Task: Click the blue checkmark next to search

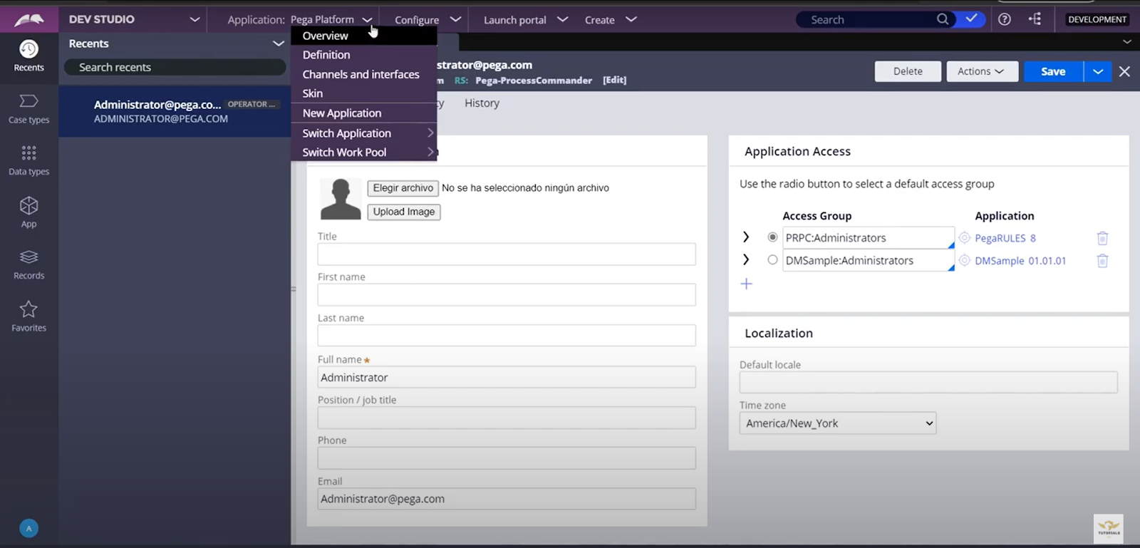Action: tap(971, 19)
